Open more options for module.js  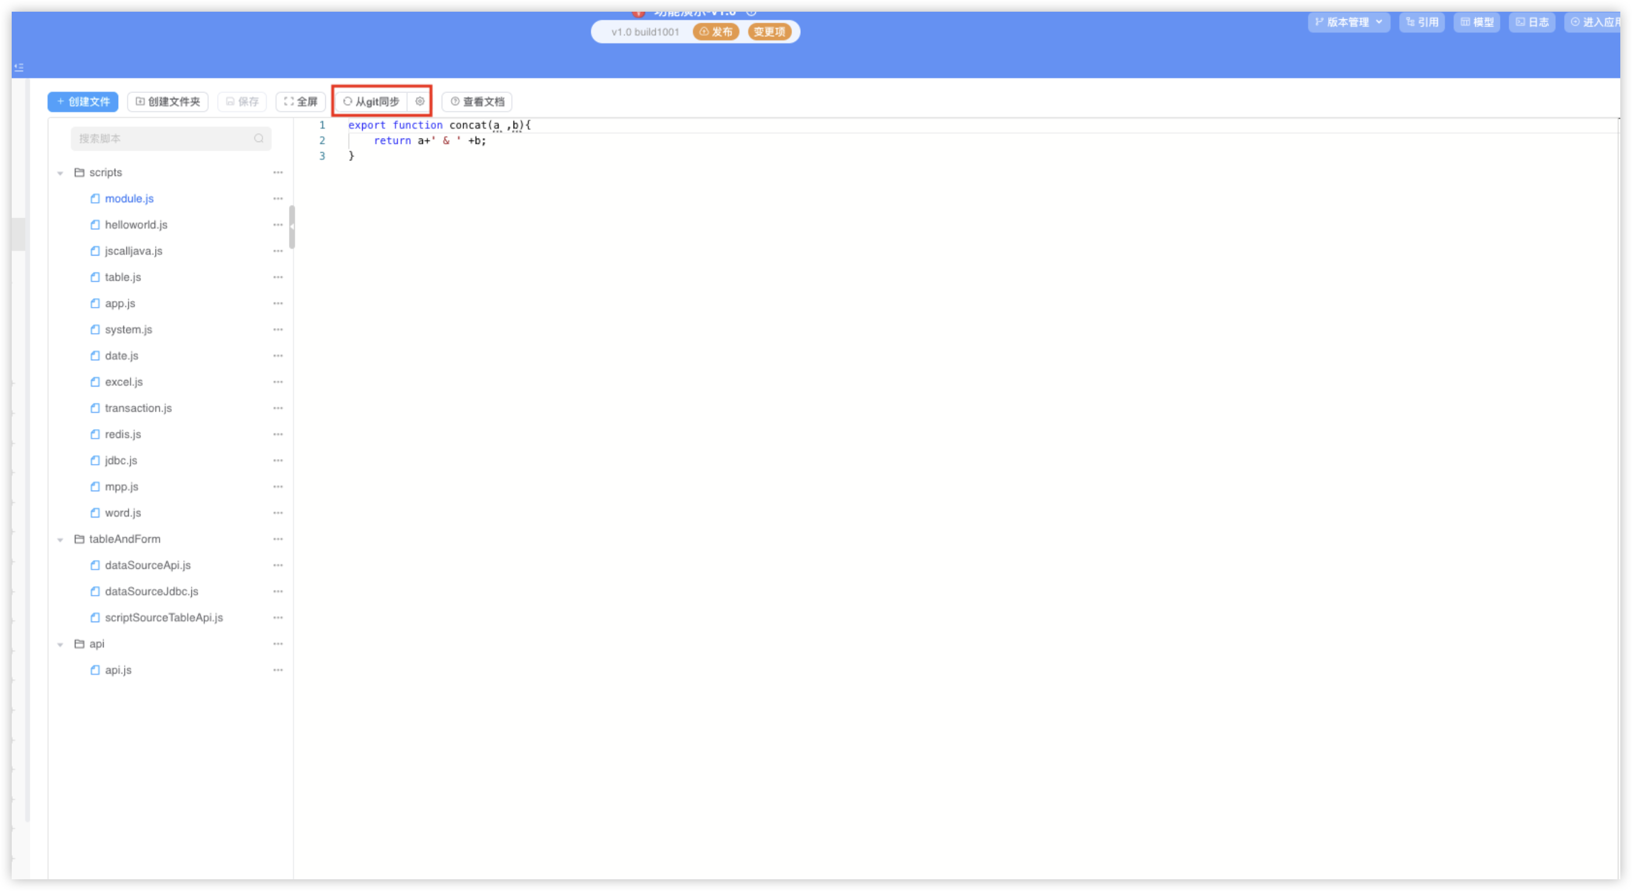tap(277, 199)
